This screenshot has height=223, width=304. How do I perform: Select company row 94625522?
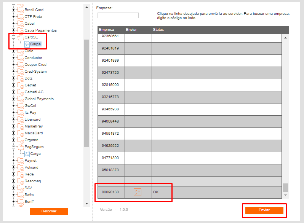point(190,146)
